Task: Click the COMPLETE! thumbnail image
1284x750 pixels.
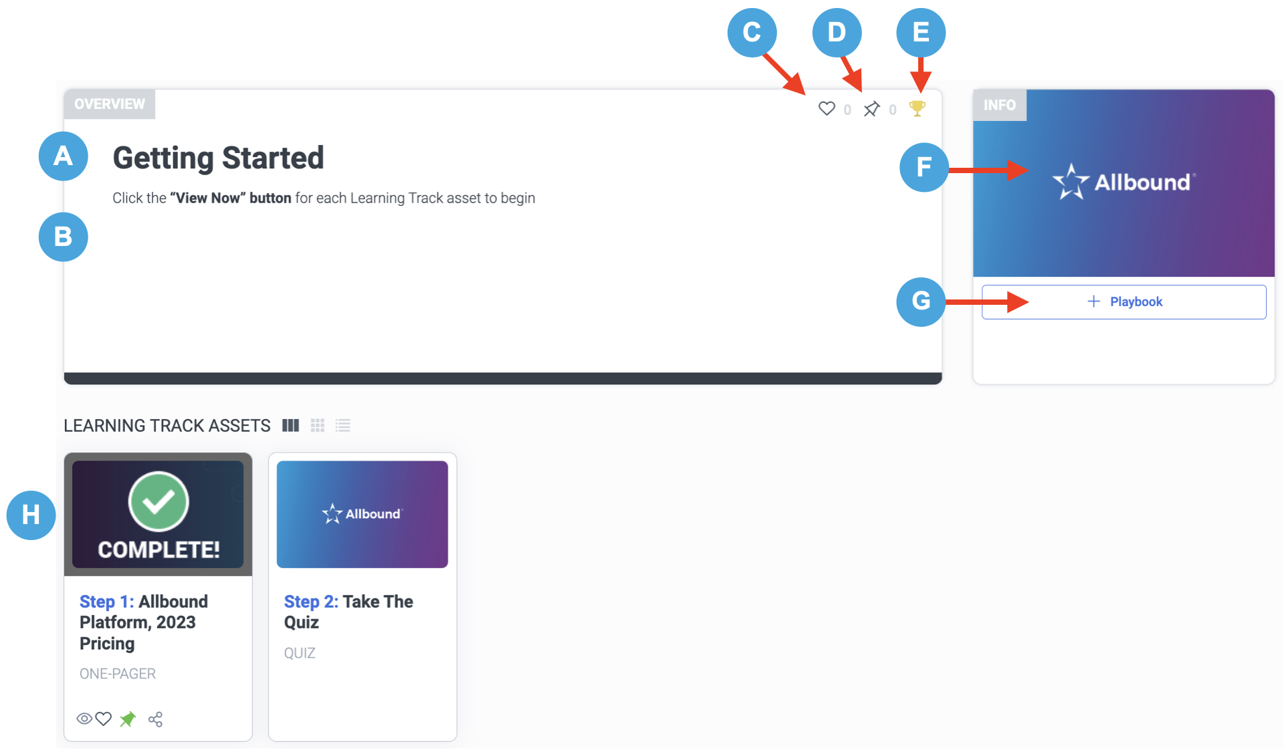Action: click(158, 514)
